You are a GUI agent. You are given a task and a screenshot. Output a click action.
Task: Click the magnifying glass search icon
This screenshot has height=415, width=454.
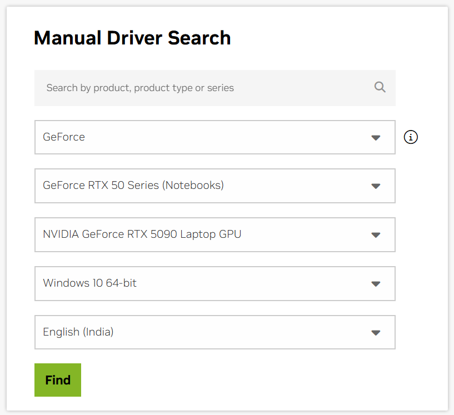click(380, 87)
